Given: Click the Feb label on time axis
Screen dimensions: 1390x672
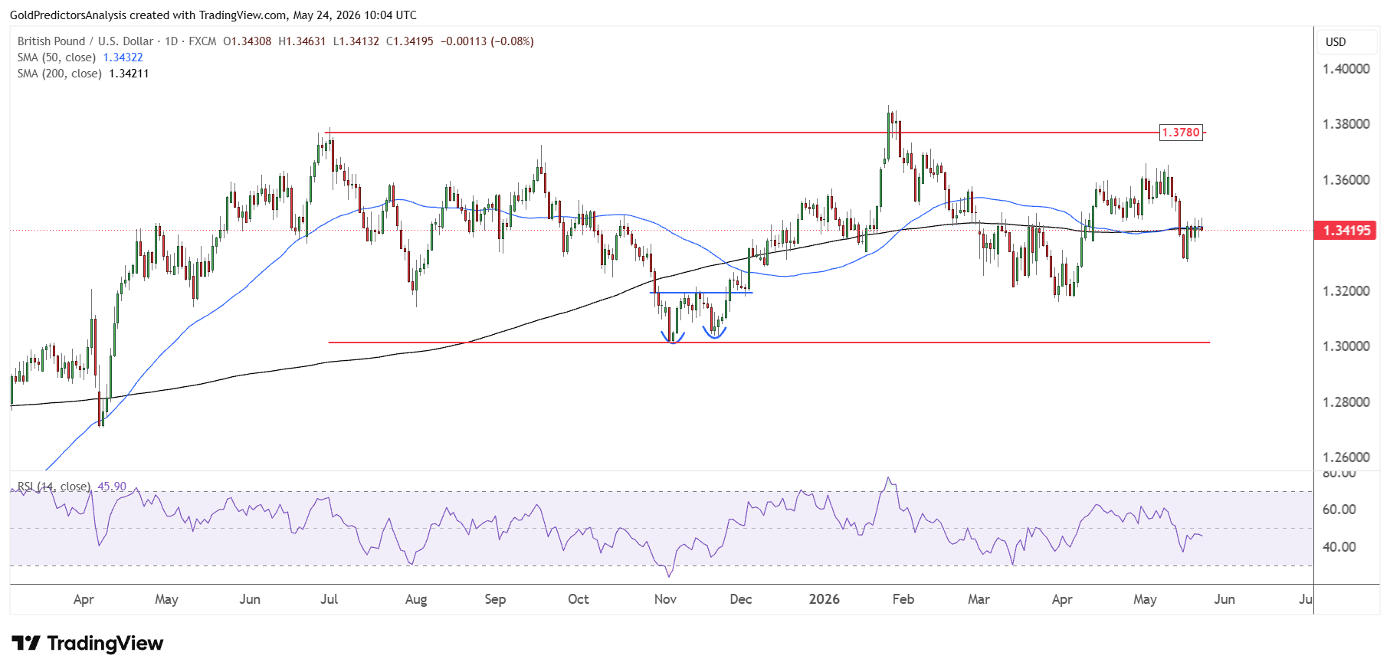Looking at the screenshot, I should point(903,599).
